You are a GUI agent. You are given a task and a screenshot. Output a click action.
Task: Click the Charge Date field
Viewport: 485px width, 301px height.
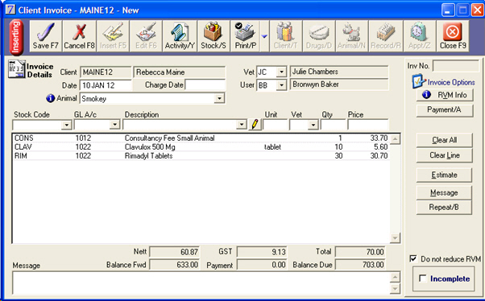(205, 85)
